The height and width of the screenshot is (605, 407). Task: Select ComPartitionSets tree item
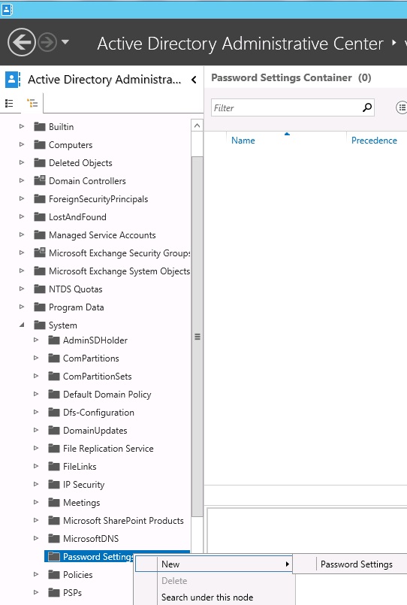97,377
